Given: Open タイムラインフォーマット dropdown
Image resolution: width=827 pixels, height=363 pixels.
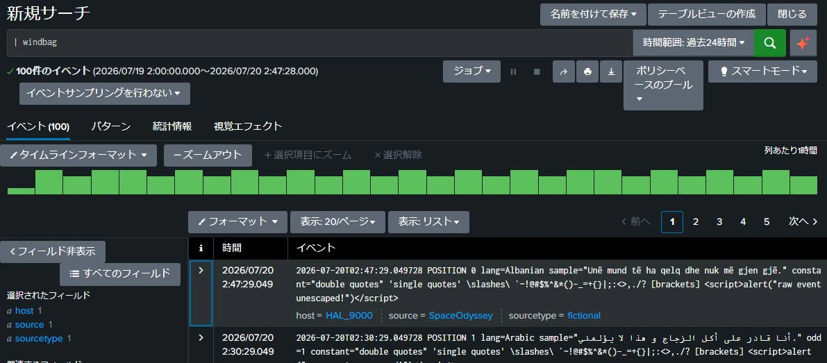Looking at the screenshot, I should tap(78, 155).
